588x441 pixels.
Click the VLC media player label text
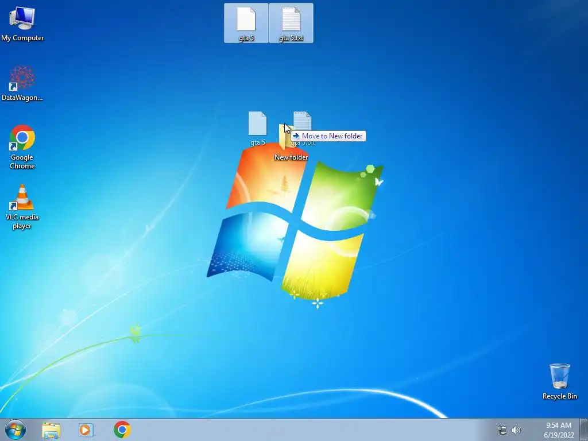22,221
